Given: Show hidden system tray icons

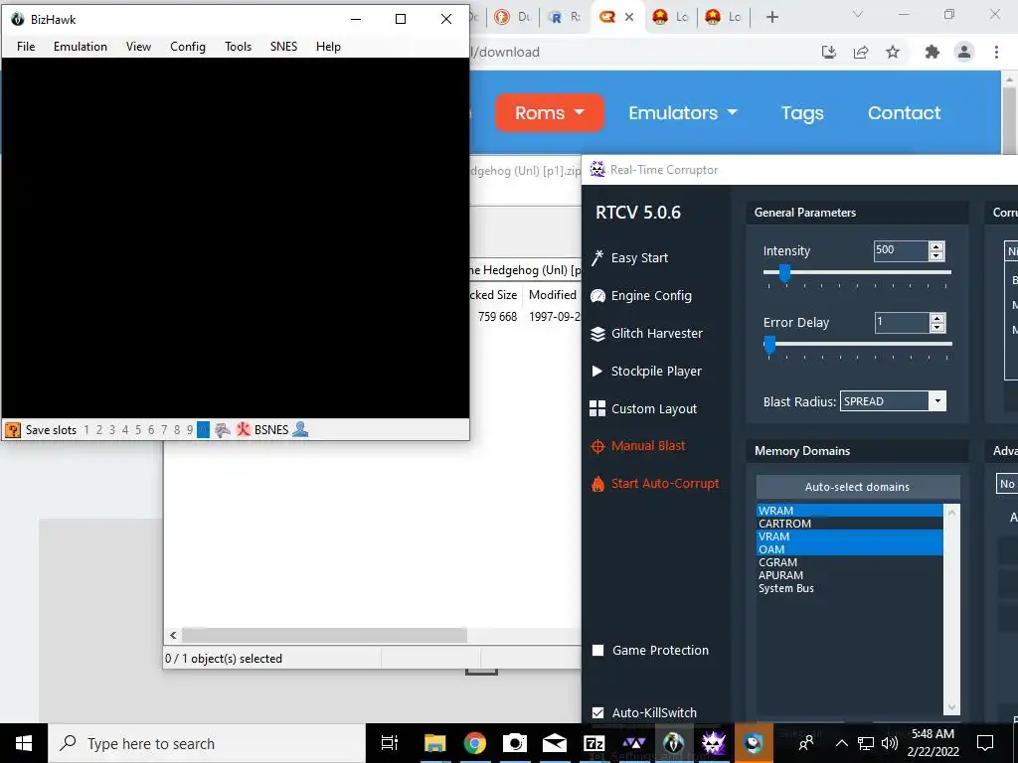Looking at the screenshot, I should [841, 743].
